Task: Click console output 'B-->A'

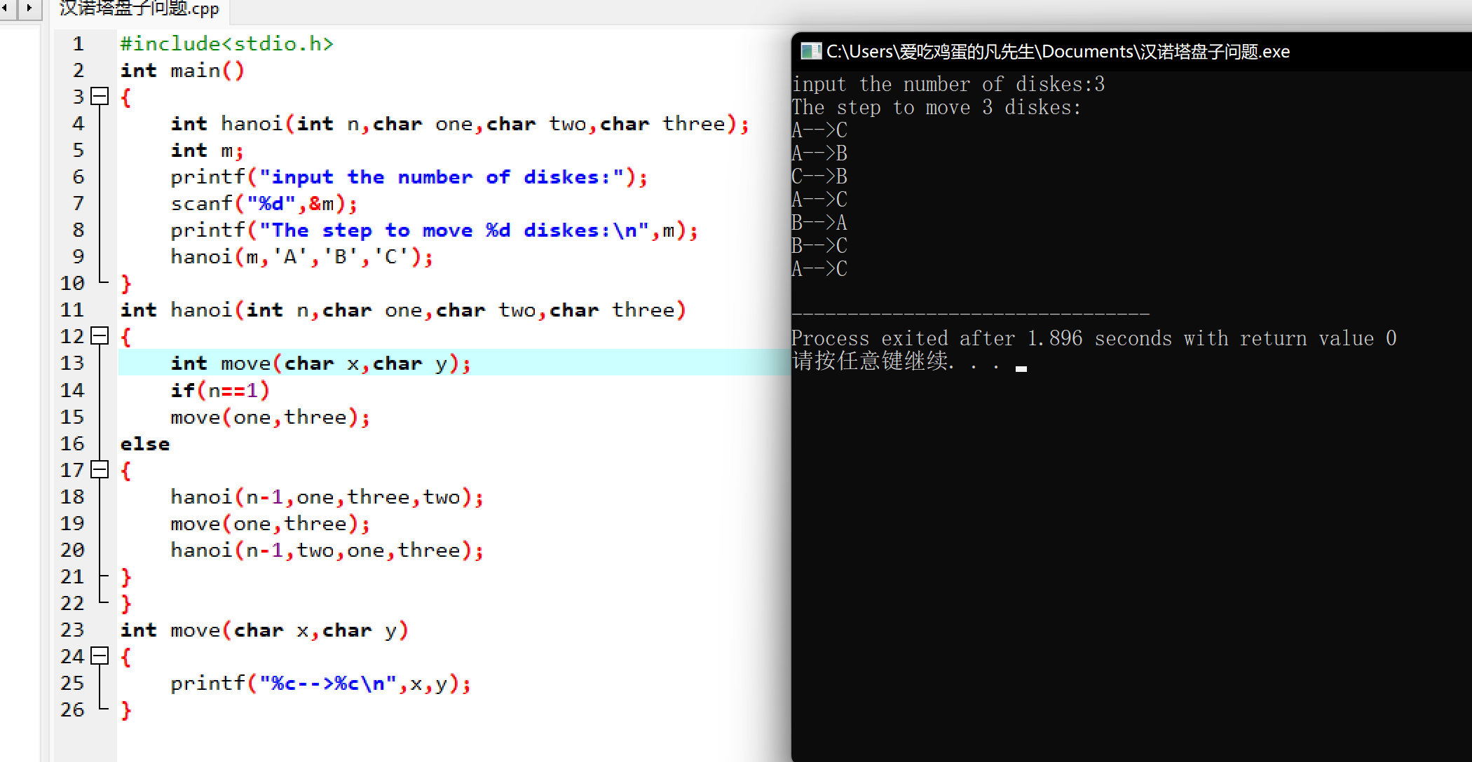Action: 819,223
